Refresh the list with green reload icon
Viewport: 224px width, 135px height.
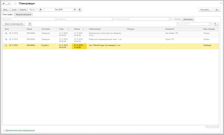click(x=30, y=24)
